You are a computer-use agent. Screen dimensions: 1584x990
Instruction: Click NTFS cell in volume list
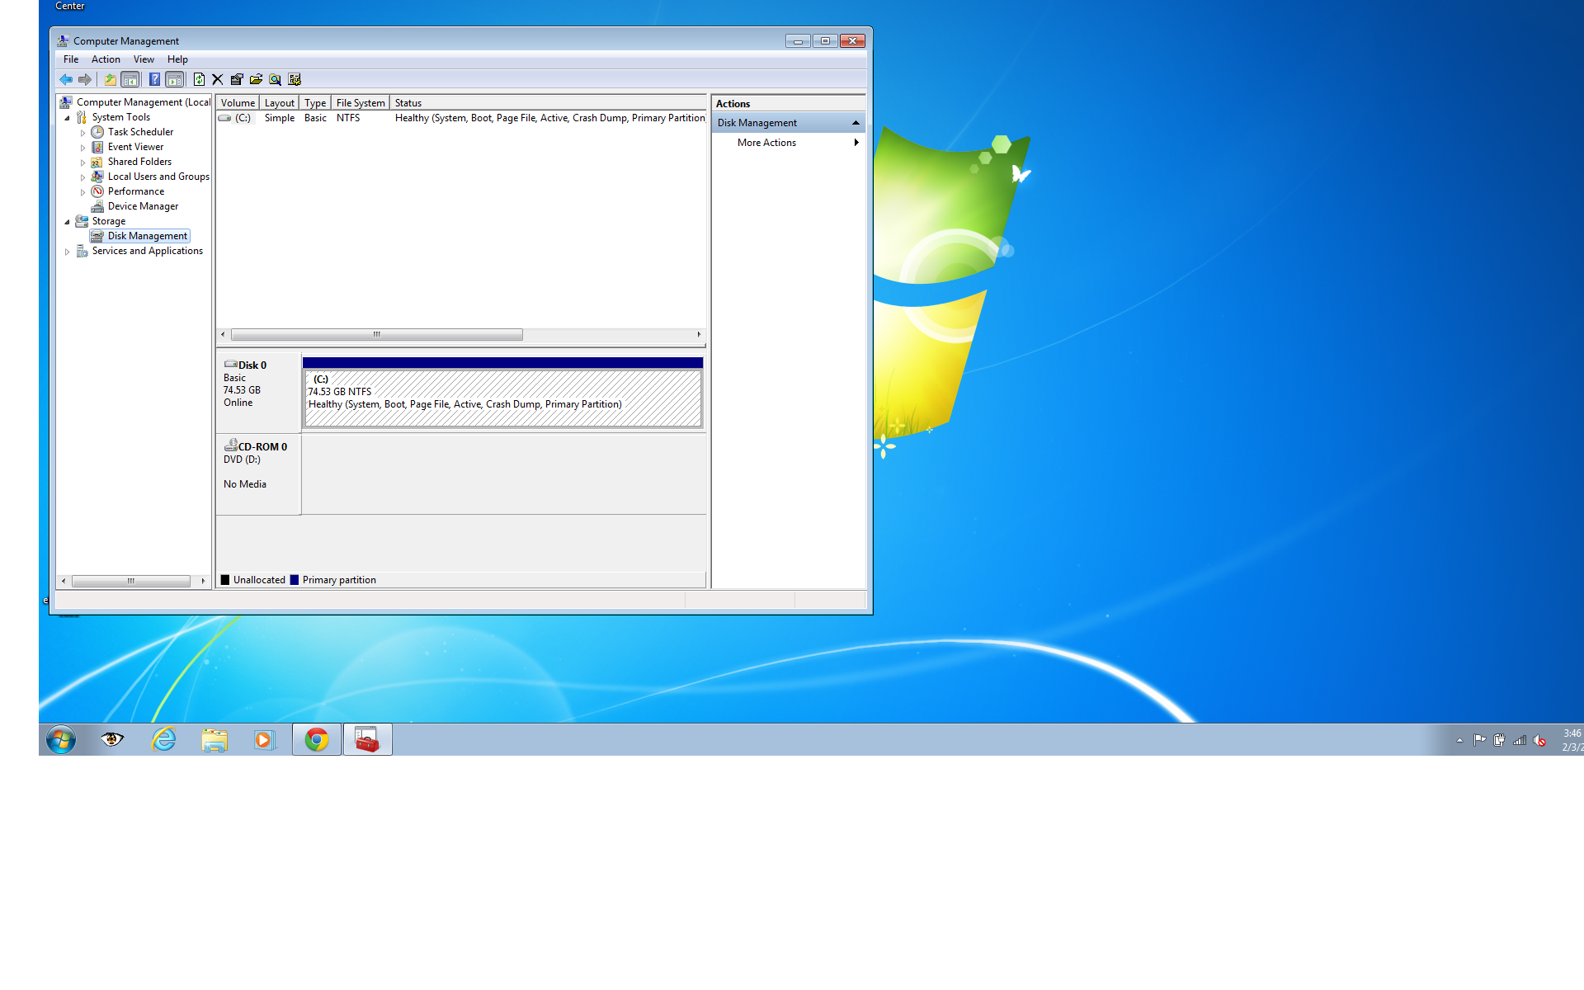coord(348,118)
